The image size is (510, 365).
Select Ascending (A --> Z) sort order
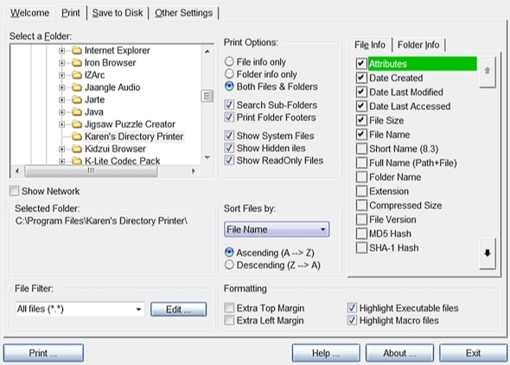pos(229,253)
